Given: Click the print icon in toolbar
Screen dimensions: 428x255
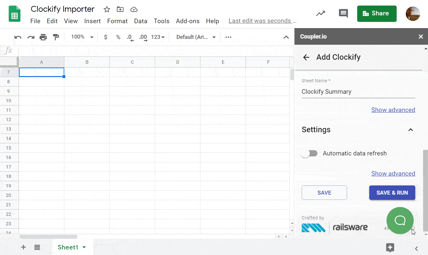Looking at the screenshot, I should point(43,37).
